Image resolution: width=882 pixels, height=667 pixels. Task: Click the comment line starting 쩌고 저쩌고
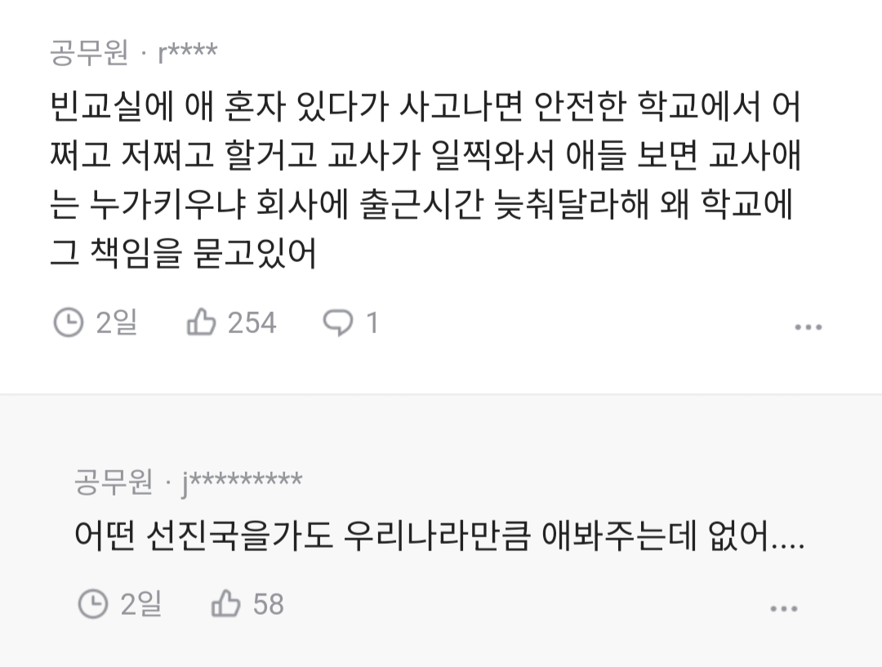pyautogui.click(x=425, y=154)
